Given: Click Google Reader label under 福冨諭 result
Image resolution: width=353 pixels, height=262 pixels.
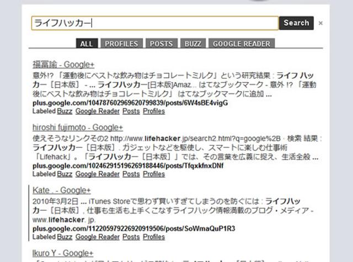Looking at the screenshot, I should 98,111.
